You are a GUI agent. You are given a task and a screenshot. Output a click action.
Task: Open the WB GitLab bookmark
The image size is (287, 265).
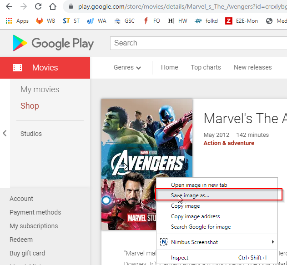(x=45, y=21)
